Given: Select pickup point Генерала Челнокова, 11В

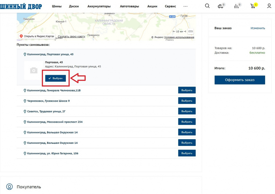Looking at the screenshot, I should point(187,90).
